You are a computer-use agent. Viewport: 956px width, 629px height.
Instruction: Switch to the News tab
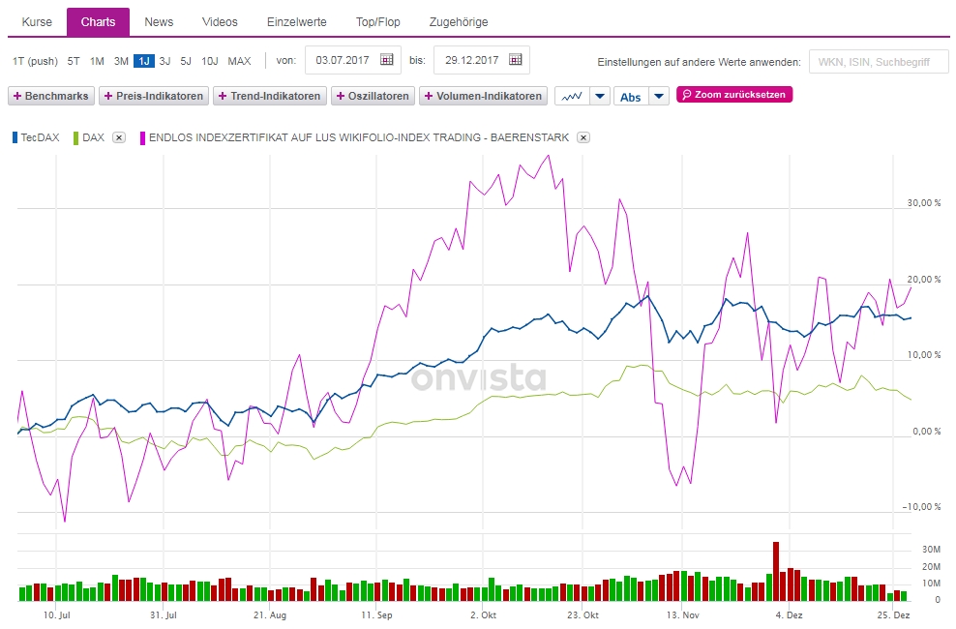[x=158, y=21]
